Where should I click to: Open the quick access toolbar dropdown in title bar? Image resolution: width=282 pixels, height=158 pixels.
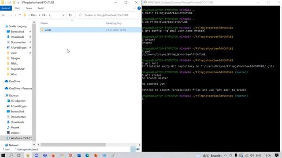tap(18, 3)
